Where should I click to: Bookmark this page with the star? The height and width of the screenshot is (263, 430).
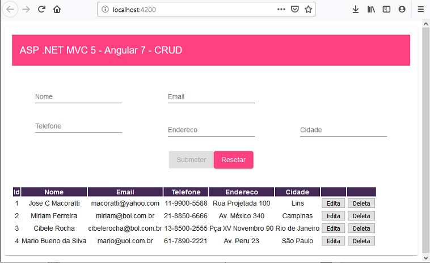coord(308,9)
